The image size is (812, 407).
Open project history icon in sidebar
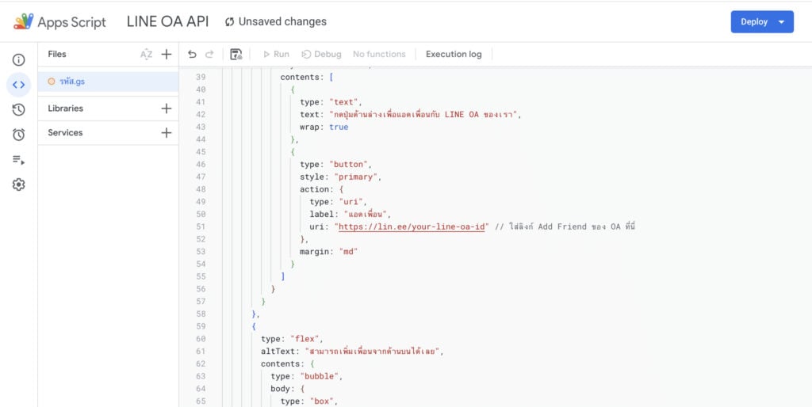coord(19,109)
